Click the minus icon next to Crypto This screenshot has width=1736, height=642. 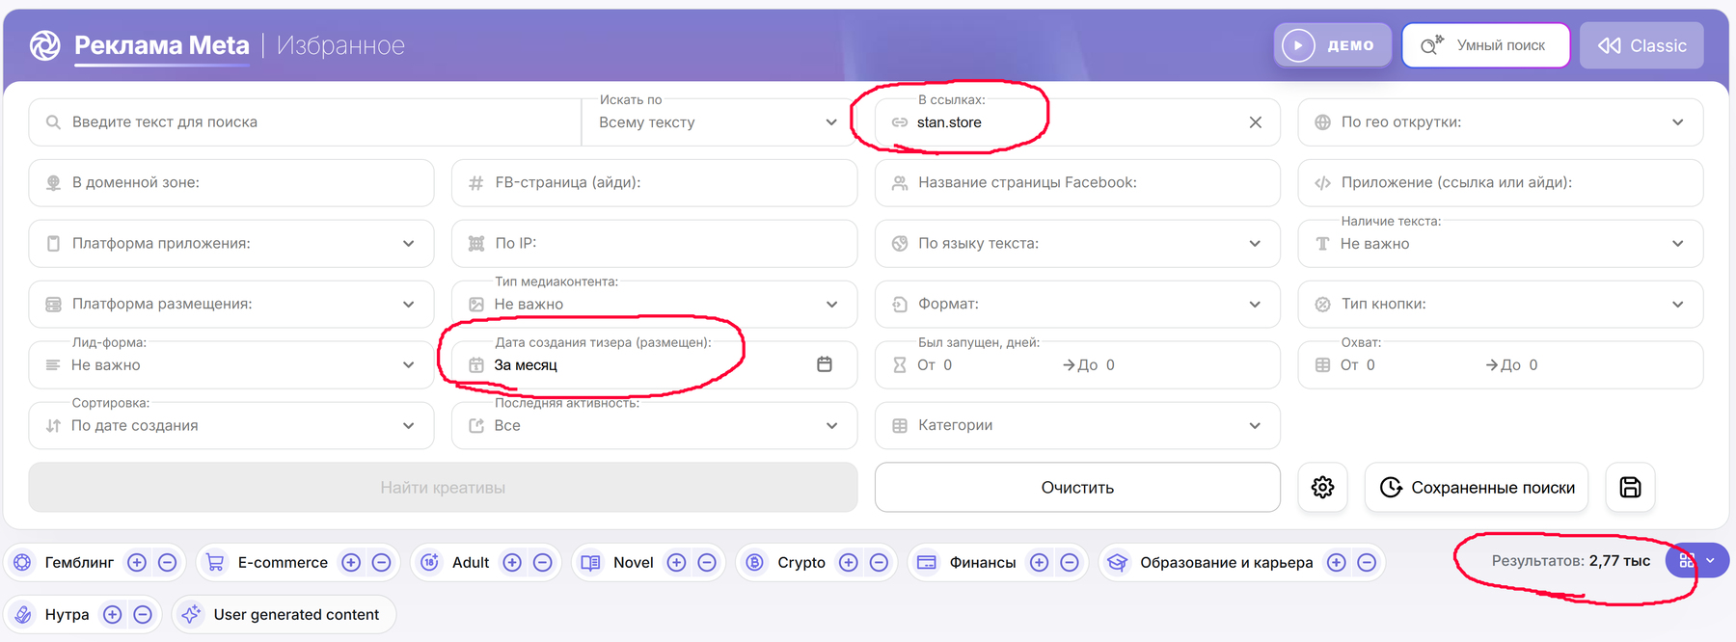pos(879,563)
